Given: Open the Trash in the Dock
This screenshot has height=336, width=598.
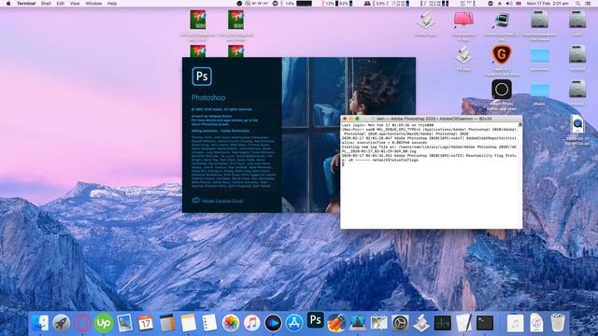Looking at the screenshot, I should point(558,323).
